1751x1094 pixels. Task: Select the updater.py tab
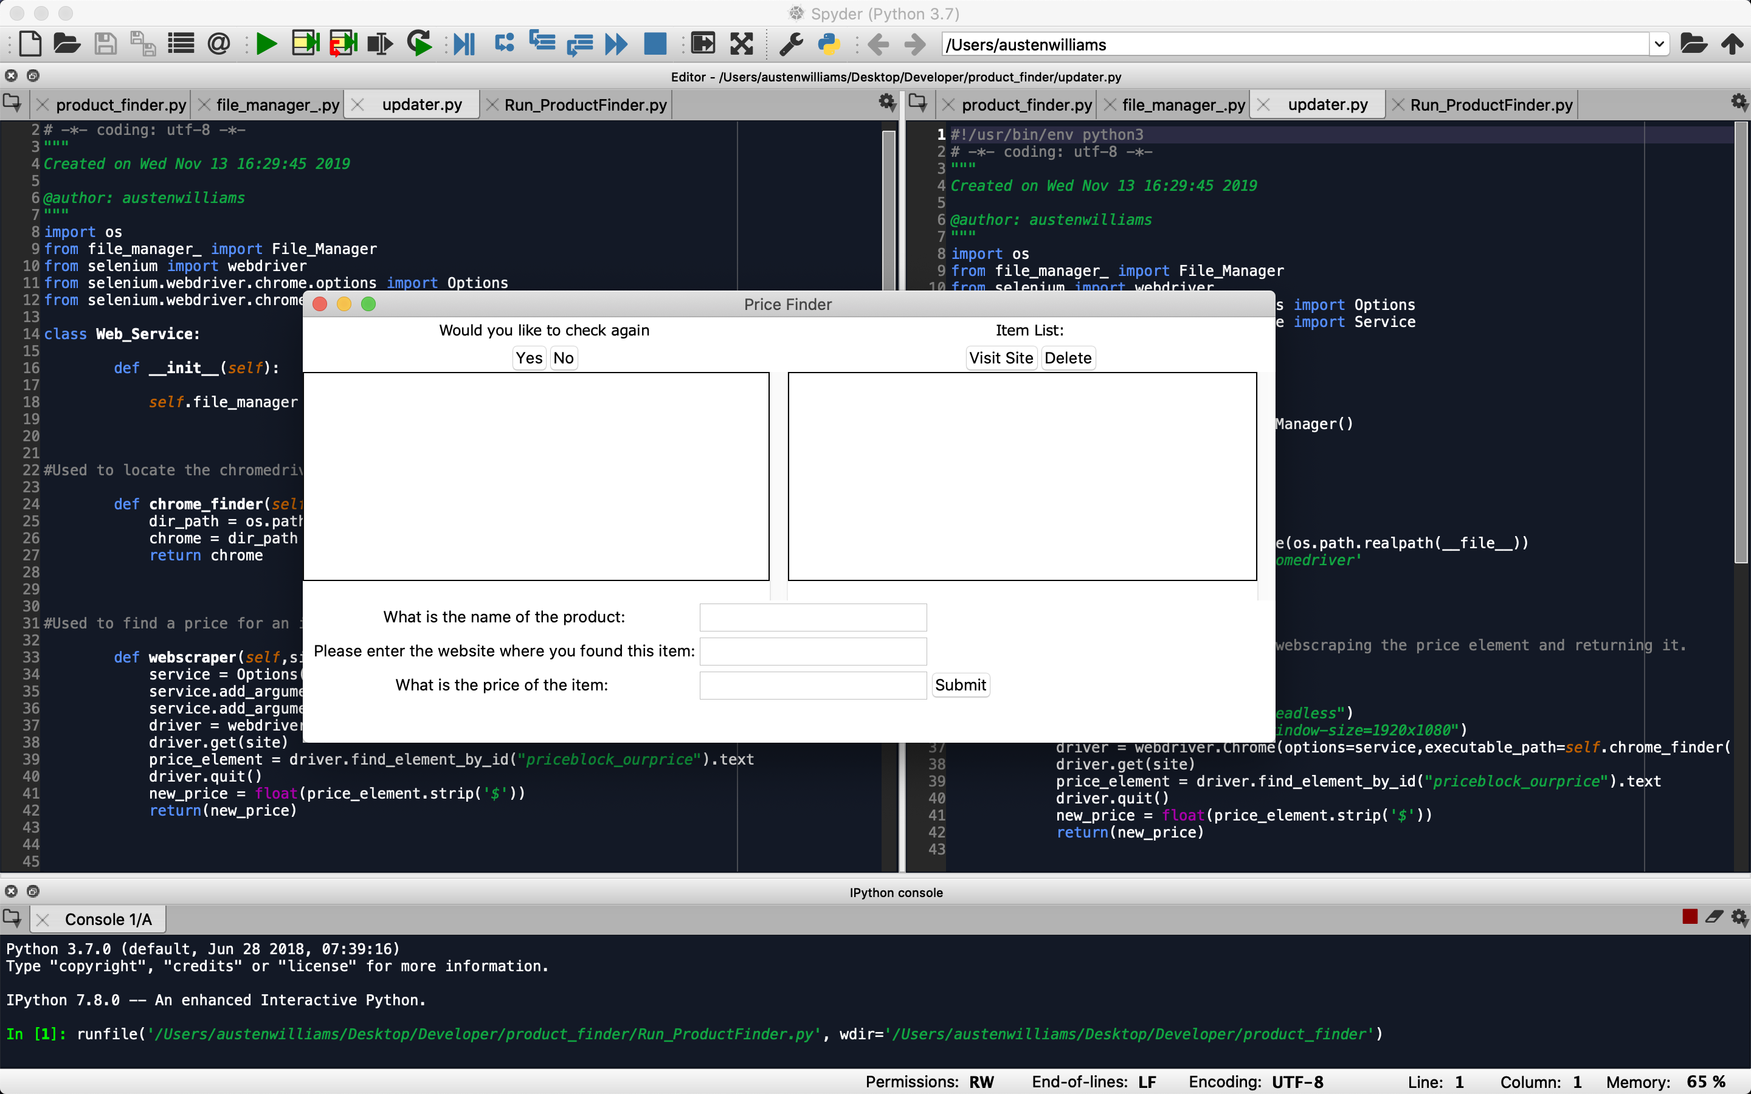click(424, 105)
